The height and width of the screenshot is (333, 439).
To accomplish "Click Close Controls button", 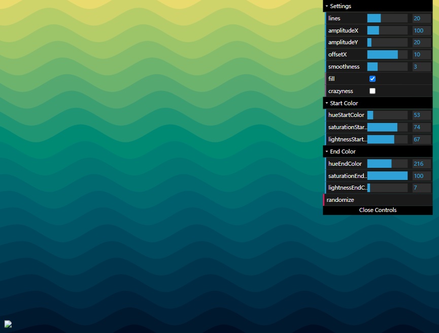I will point(378,210).
